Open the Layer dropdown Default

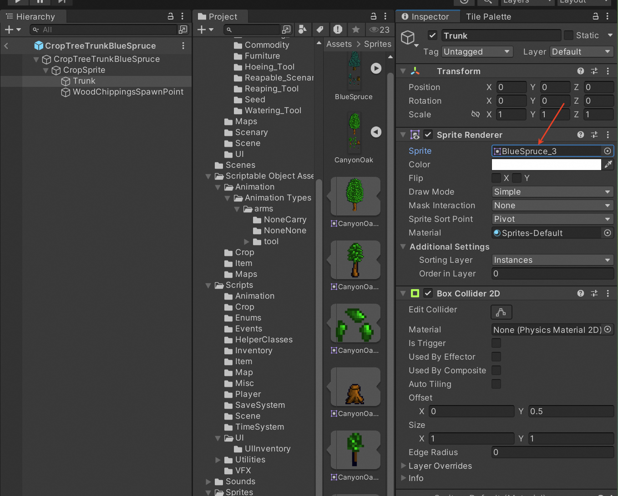(x=582, y=52)
